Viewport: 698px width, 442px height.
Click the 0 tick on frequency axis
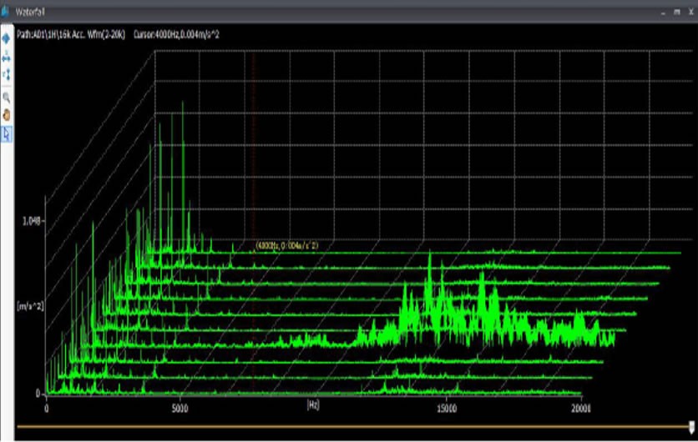click(x=46, y=409)
